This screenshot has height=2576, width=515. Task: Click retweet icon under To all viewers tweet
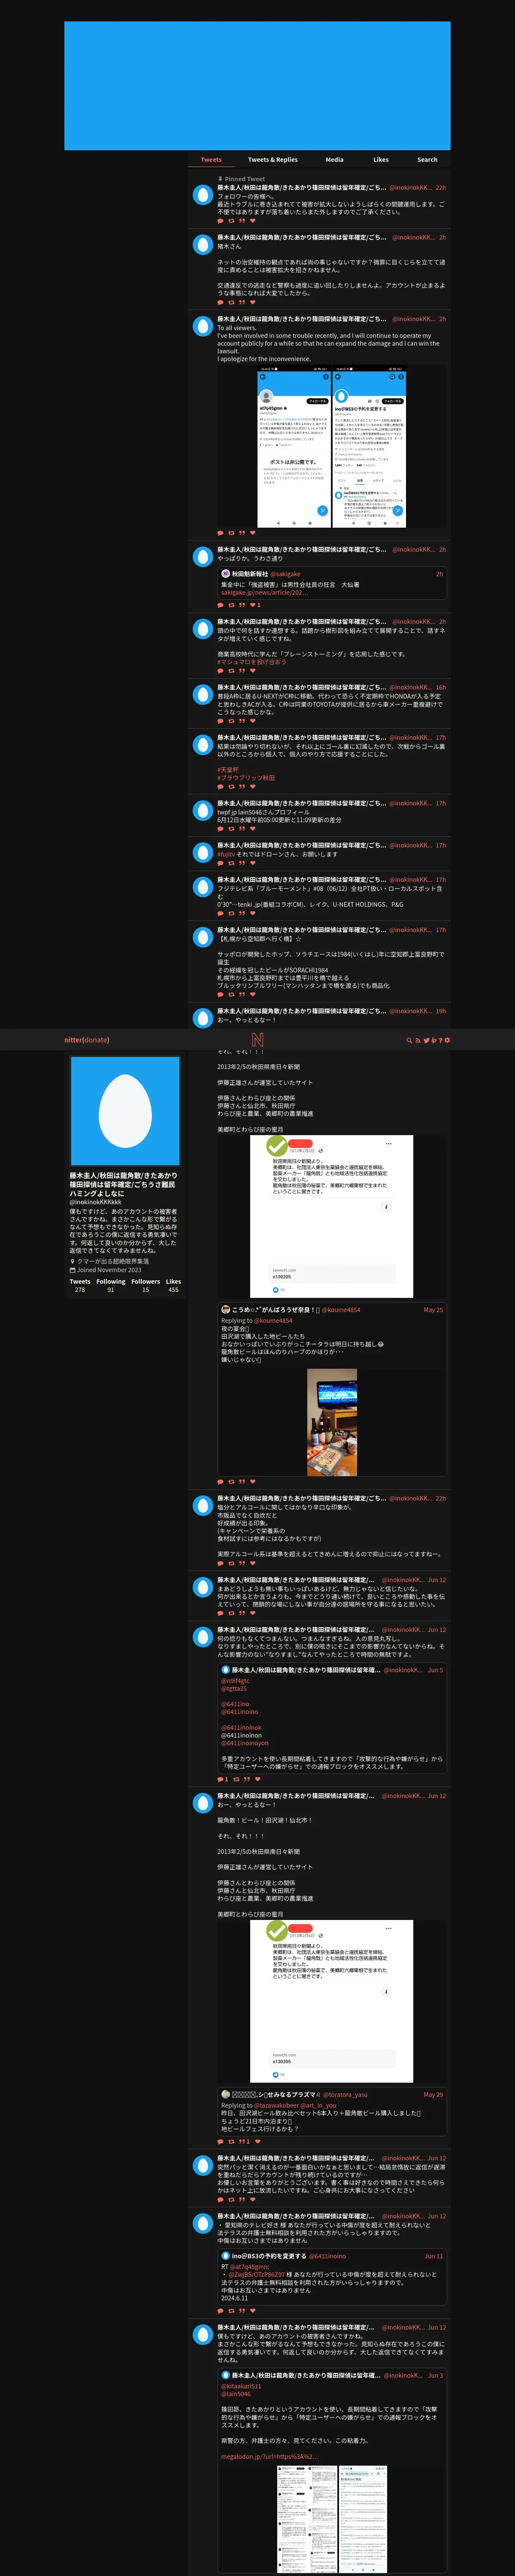pyautogui.click(x=231, y=533)
